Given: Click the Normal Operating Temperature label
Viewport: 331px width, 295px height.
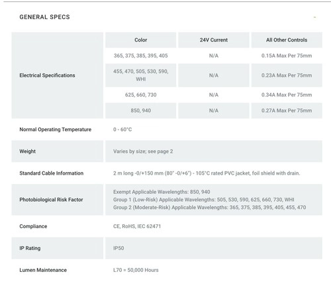Looking at the screenshot, I should tap(56, 130).
